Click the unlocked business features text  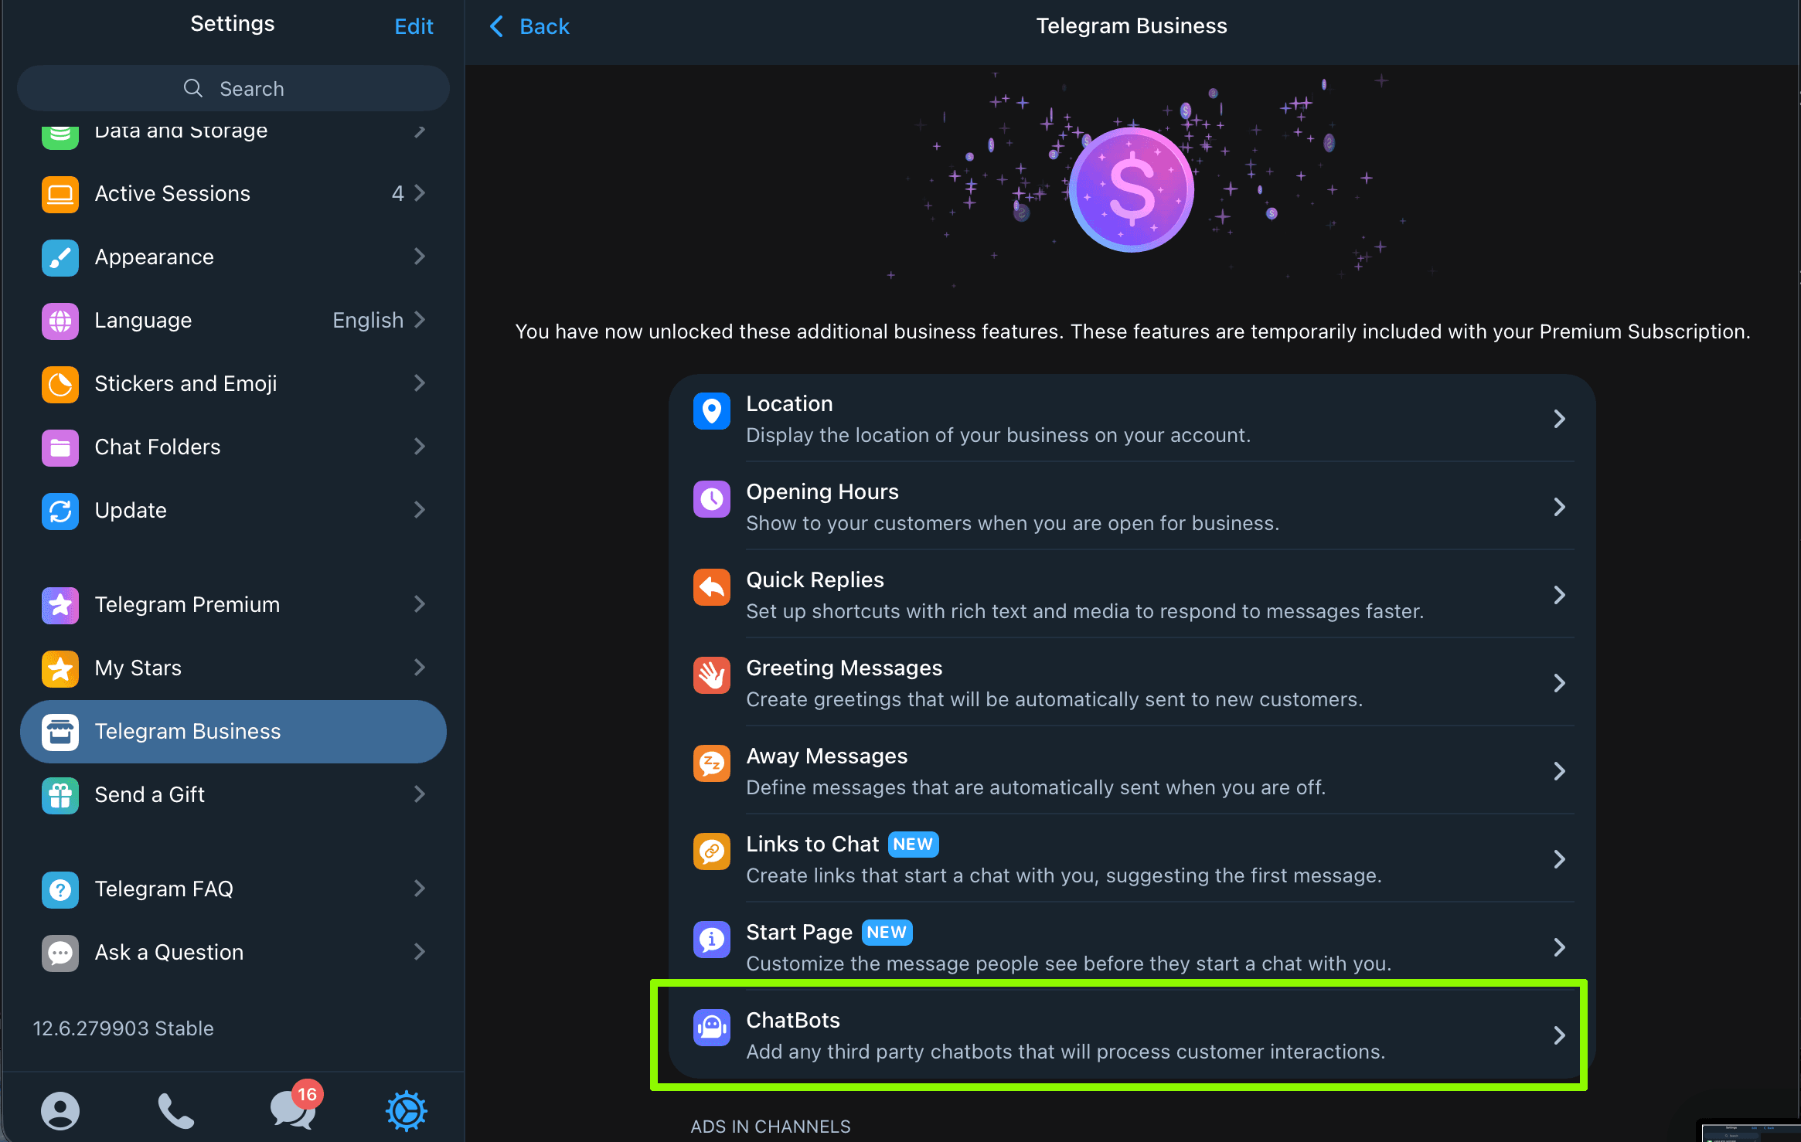pos(1132,331)
